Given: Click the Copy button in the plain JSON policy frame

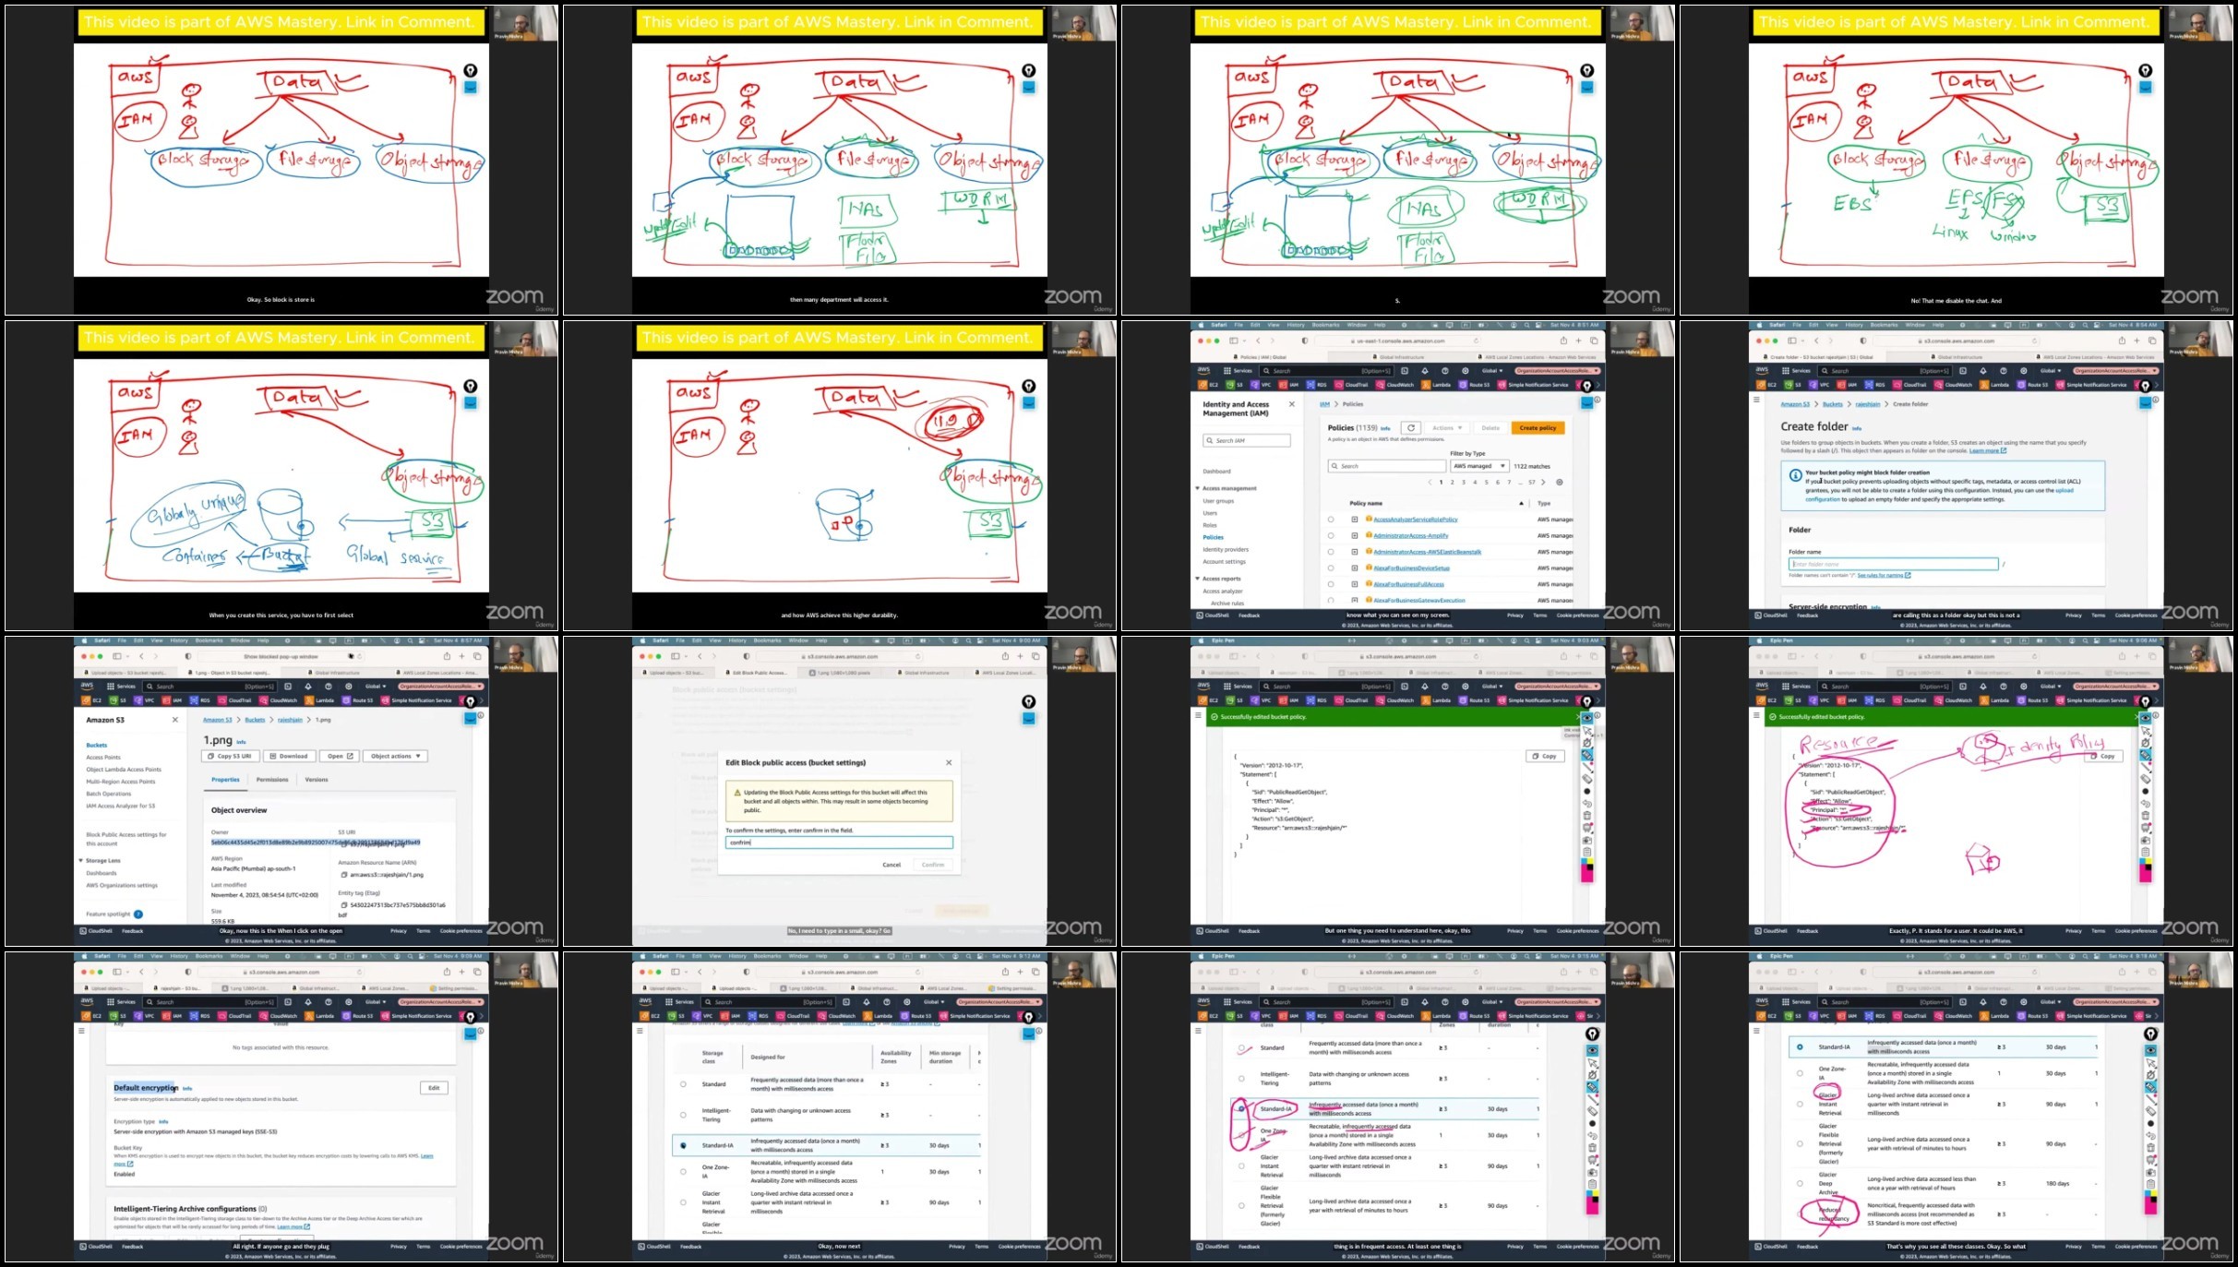Looking at the screenshot, I should point(1544,756).
